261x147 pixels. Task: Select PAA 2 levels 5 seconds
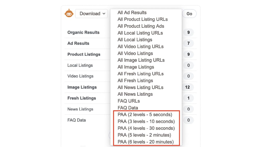point(145,115)
